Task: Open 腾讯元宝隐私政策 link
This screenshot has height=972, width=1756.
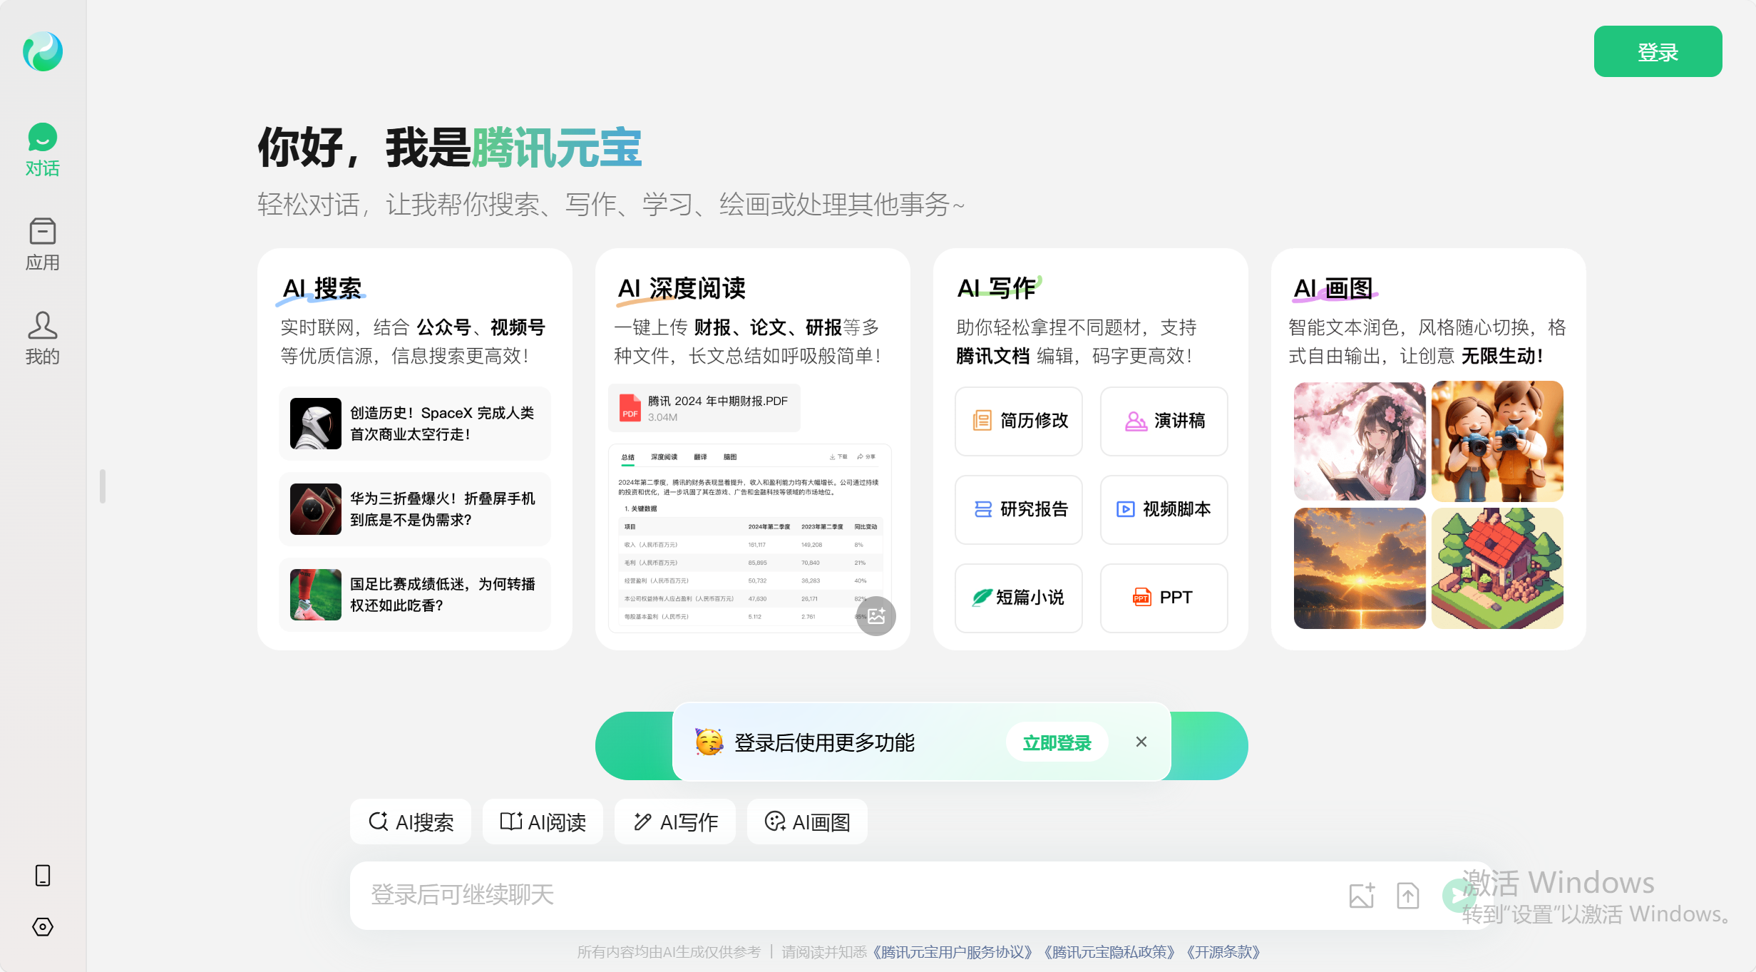Action: 1109,952
